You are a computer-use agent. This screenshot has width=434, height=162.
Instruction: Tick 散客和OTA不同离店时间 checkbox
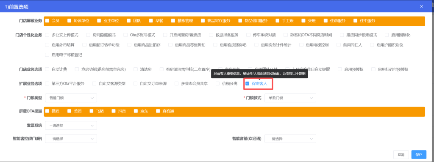coord(285,35)
